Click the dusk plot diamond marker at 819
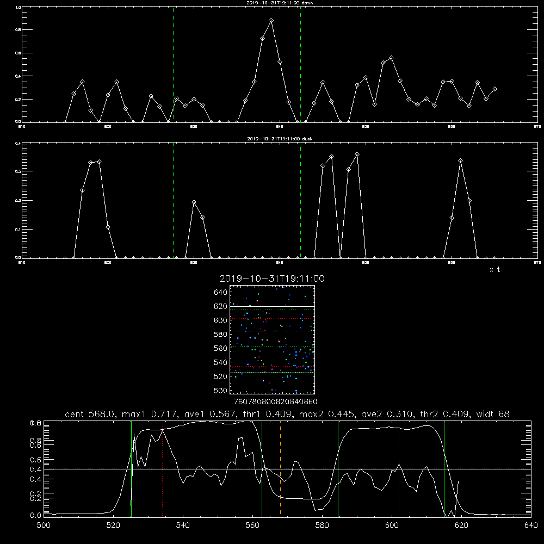The height and width of the screenshot is (544, 544). pyautogui.click(x=99, y=162)
